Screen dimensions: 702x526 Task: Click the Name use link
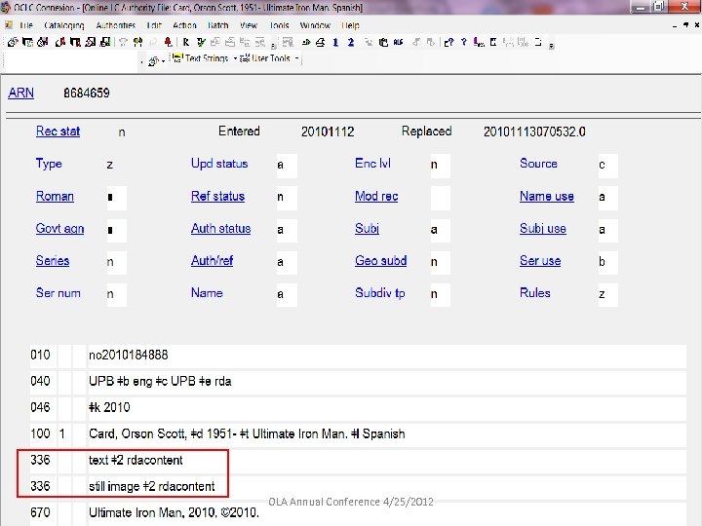pos(547,196)
